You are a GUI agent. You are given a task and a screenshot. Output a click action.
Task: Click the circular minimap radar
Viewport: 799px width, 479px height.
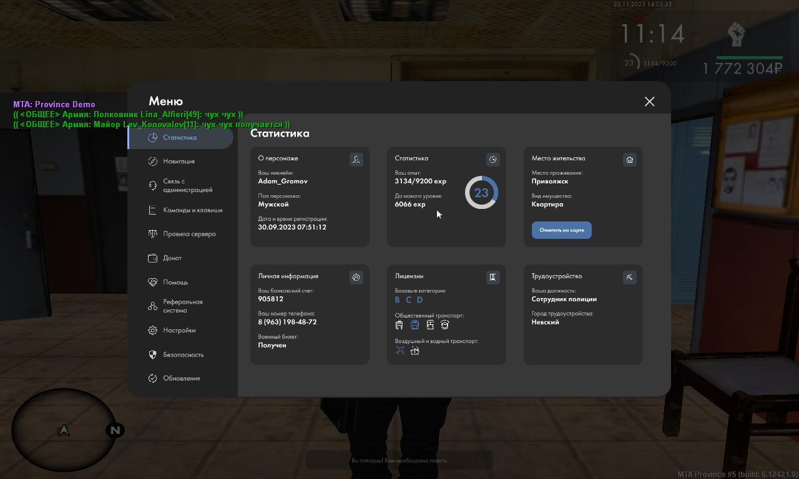(x=64, y=430)
